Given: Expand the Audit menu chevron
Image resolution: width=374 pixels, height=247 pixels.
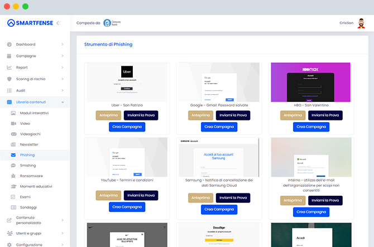Looking at the screenshot, I should (63, 90).
